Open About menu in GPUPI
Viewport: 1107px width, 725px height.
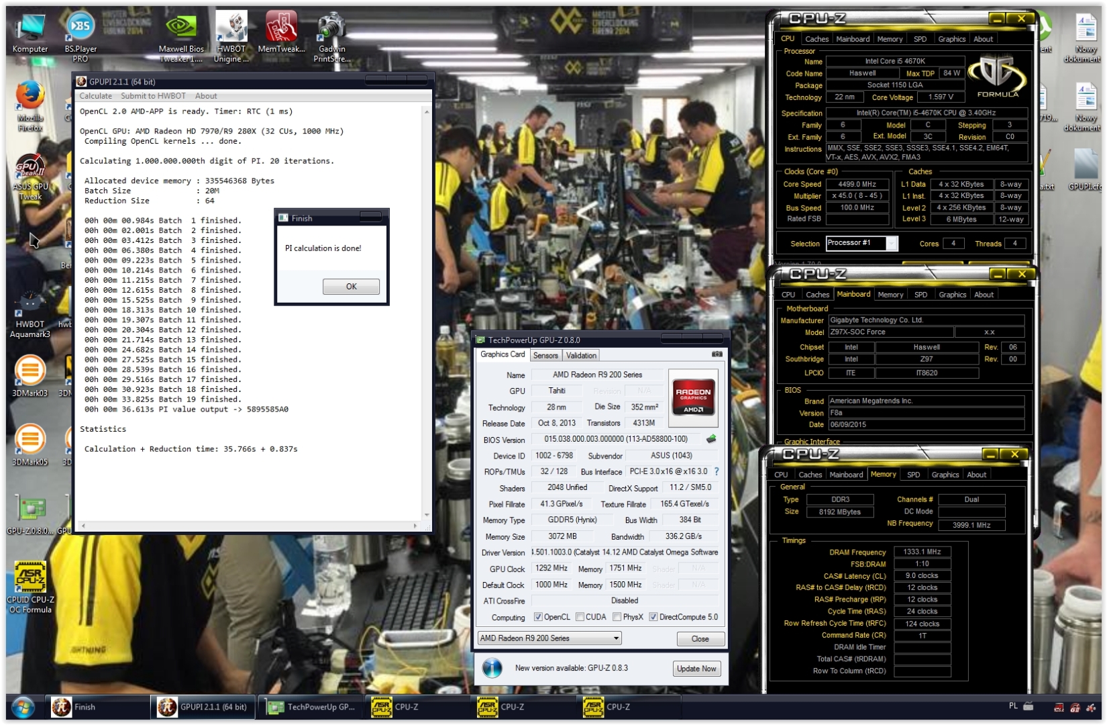(206, 96)
